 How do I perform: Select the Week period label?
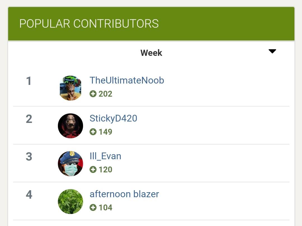(151, 53)
